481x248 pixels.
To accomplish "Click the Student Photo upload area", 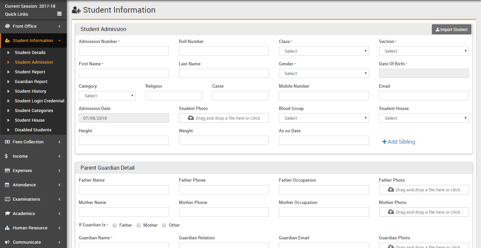I will point(224,118).
